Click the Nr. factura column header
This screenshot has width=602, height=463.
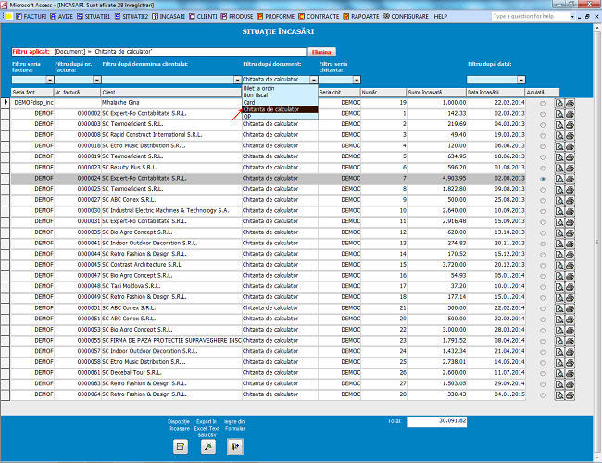tap(77, 93)
